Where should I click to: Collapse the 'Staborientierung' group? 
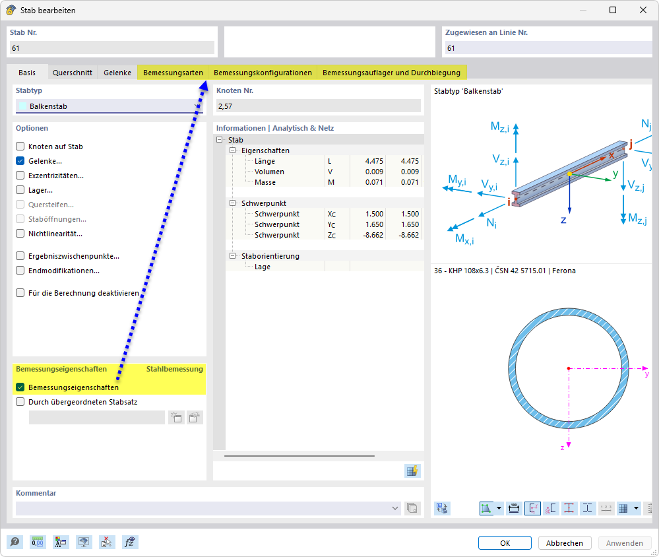click(x=232, y=255)
